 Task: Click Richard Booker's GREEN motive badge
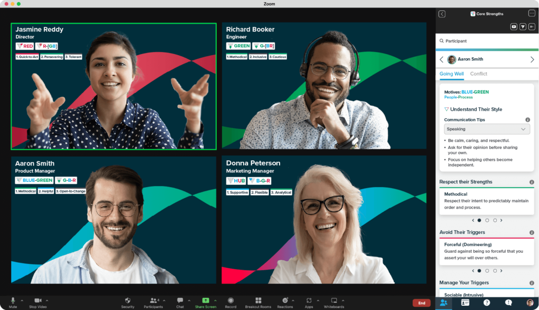[x=238, y=46]
